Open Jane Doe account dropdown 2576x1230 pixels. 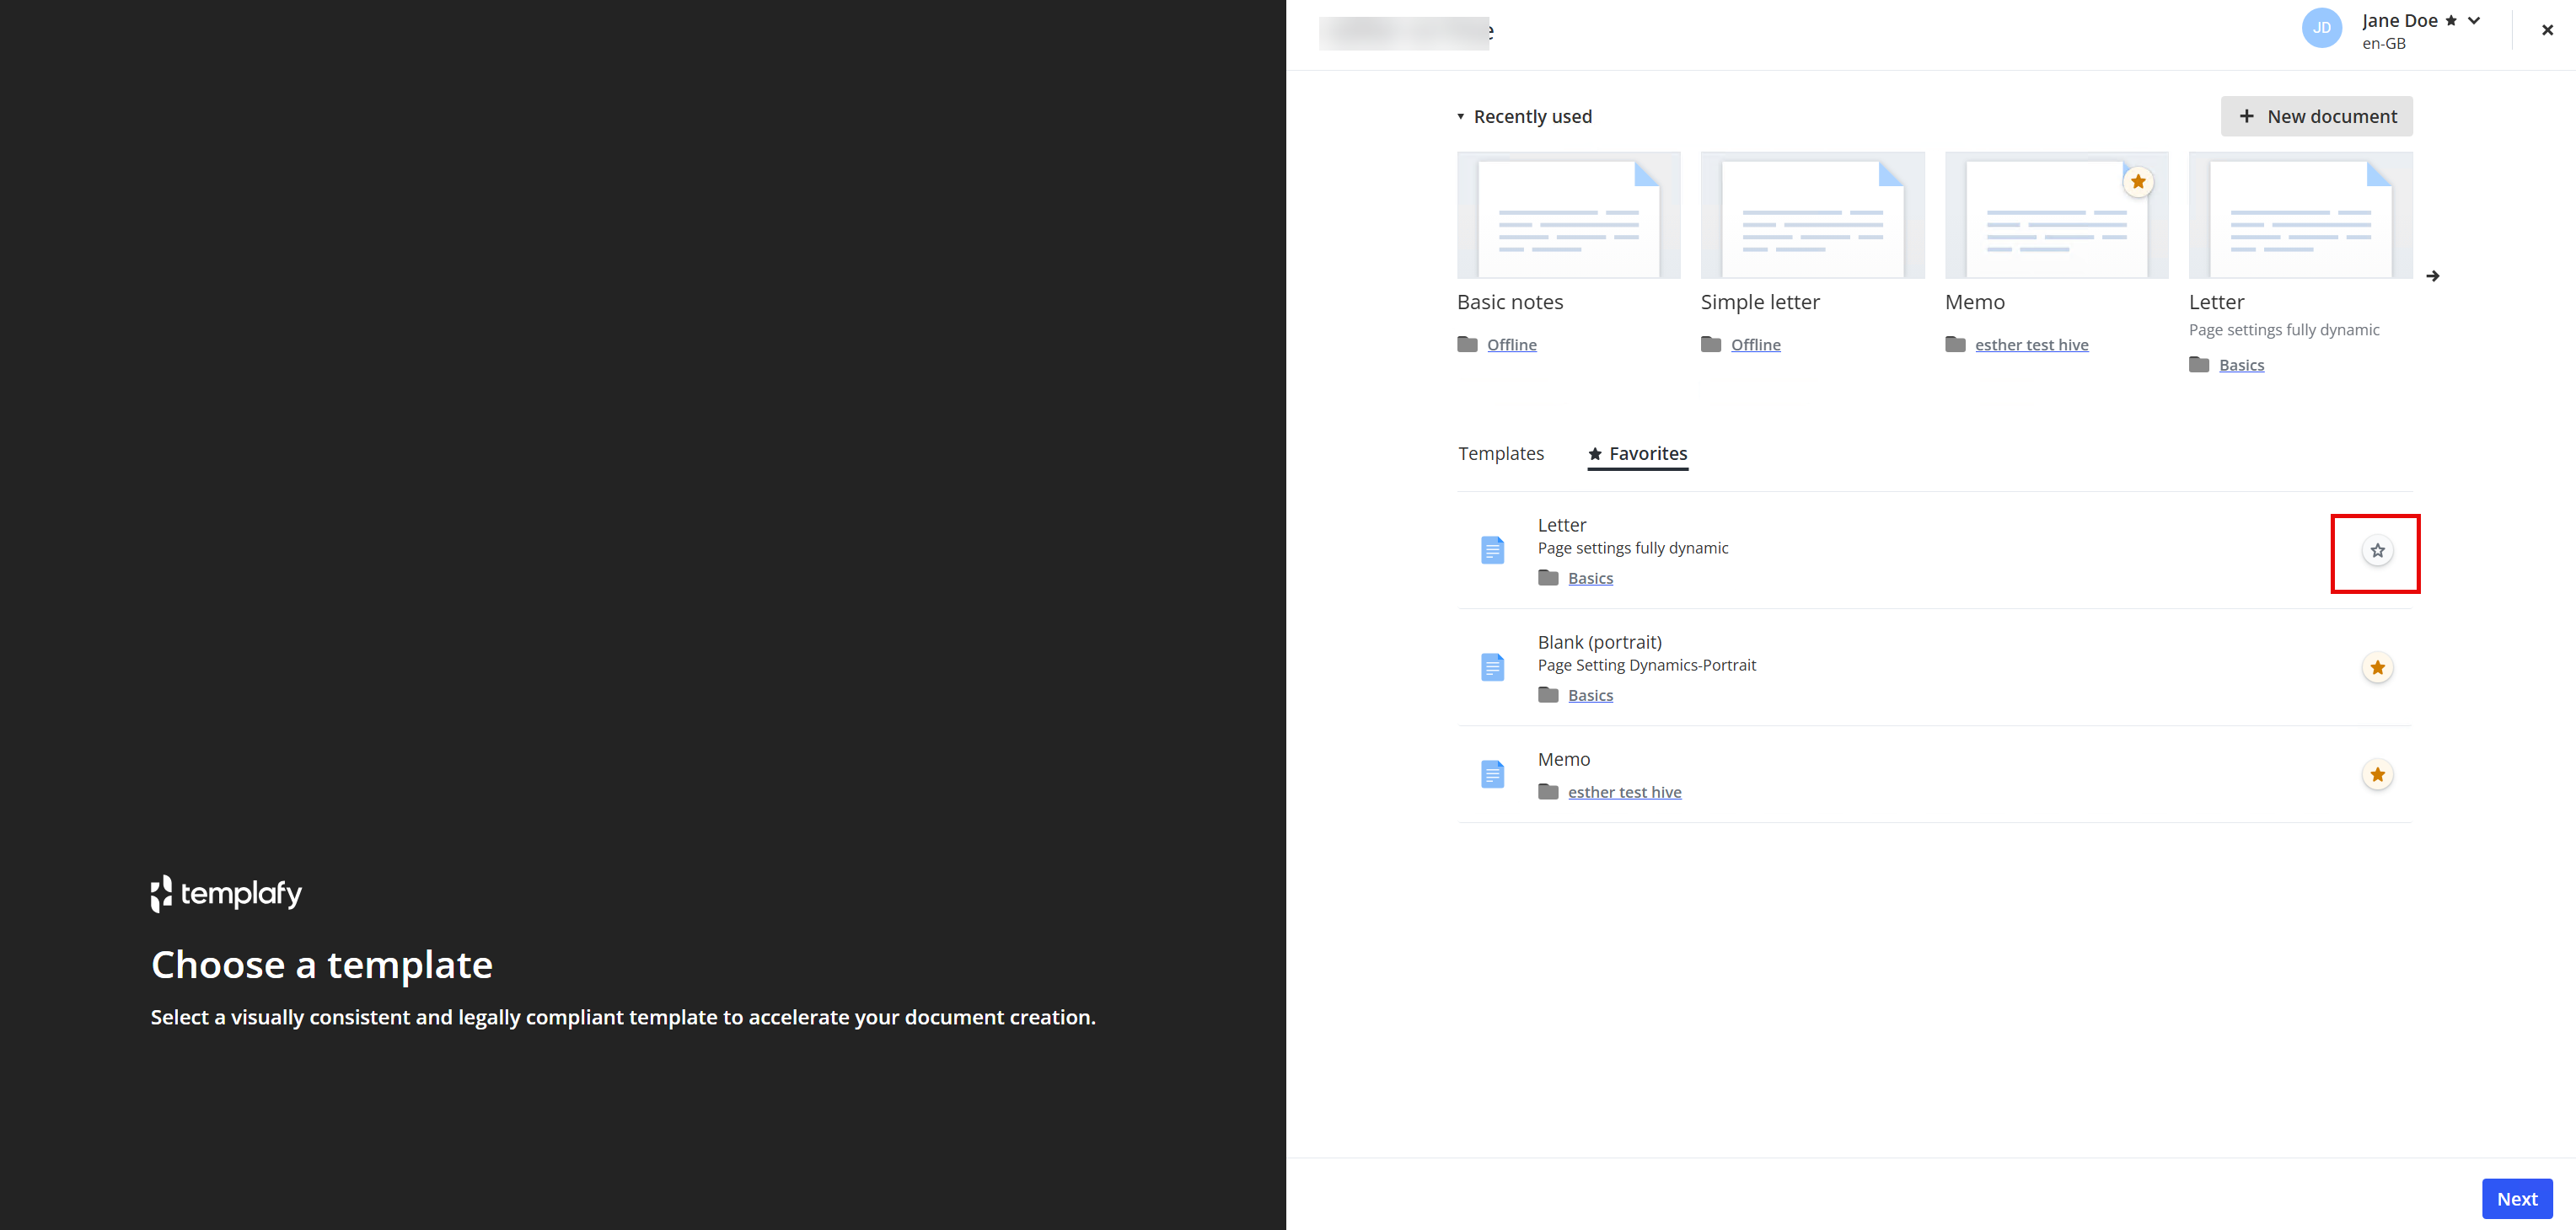(2474, 21)
